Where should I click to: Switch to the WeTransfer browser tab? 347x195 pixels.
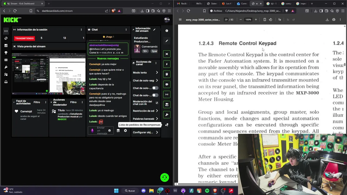click(197, 4)
